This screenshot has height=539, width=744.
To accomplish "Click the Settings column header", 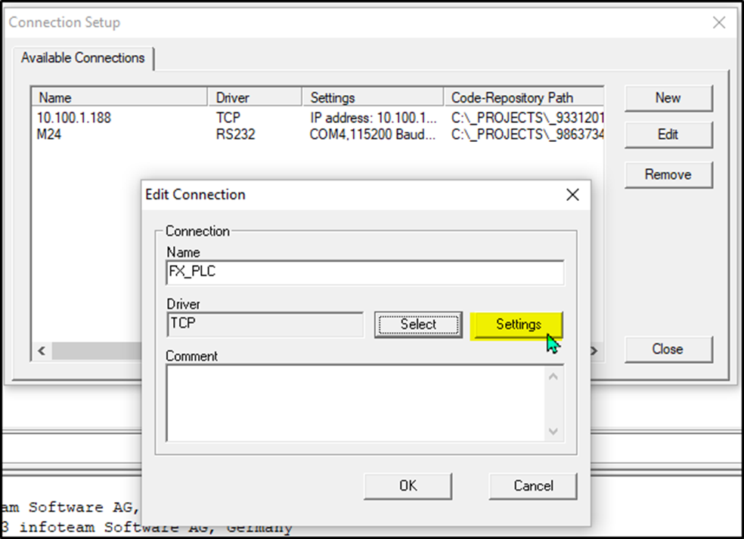I will (x=373, y=97).
